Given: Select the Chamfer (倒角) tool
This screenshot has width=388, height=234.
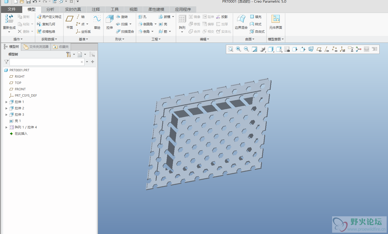Looking at the screenshot, I should click(144, 31).
